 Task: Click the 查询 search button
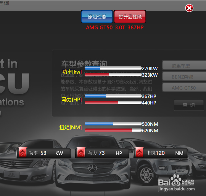point(189,105)
